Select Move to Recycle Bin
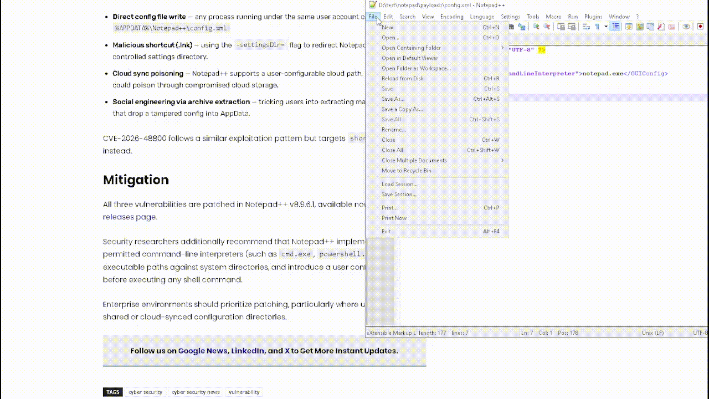The width and height of the screenshot is (709, 399). 437,171
